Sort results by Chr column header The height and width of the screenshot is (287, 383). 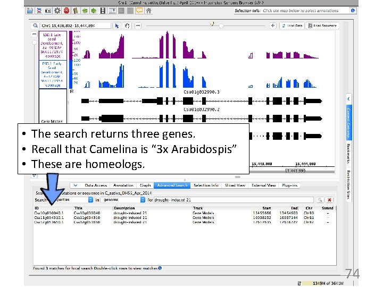click(x=309, y=208)
